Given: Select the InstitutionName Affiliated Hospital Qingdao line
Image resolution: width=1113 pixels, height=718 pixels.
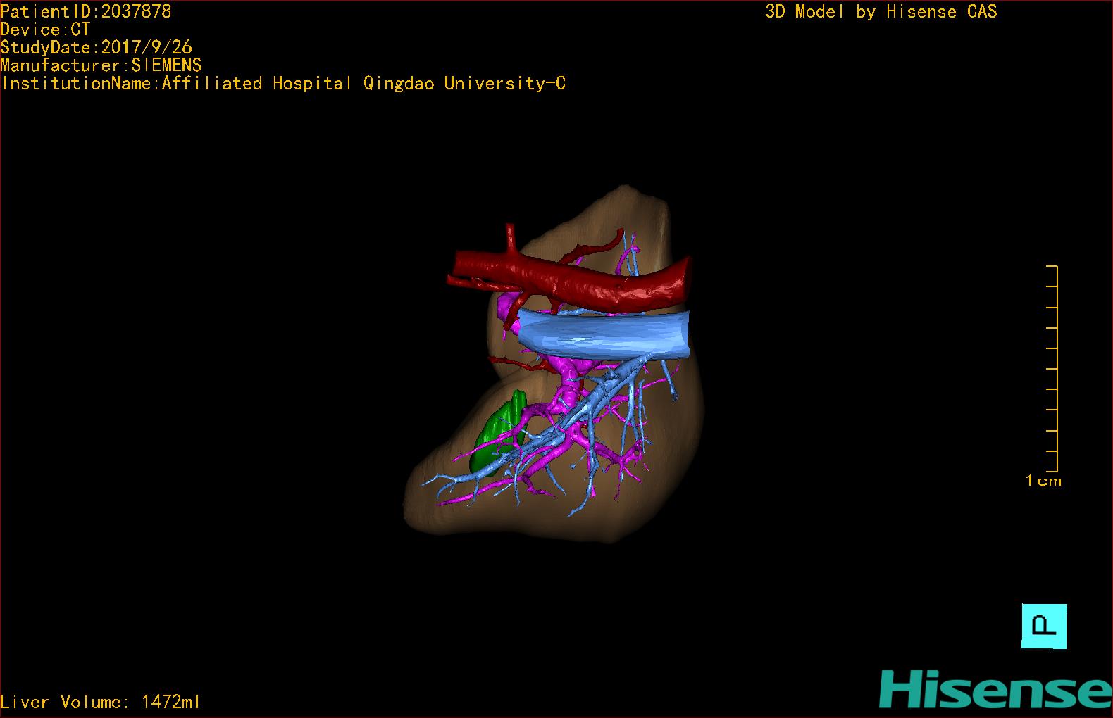Looking at the screenshot, I should click(x=283, y=84).
